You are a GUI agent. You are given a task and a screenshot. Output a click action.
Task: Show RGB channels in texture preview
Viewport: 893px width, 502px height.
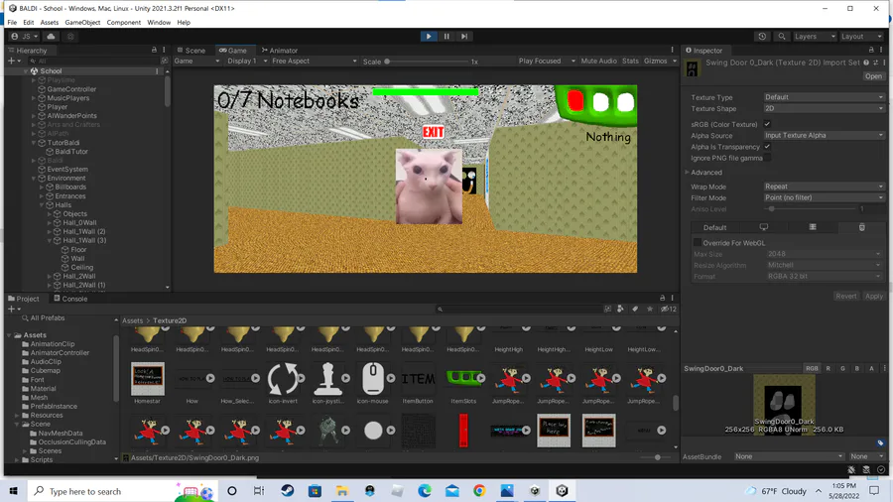pyautogui.click(x=812, y=368)
